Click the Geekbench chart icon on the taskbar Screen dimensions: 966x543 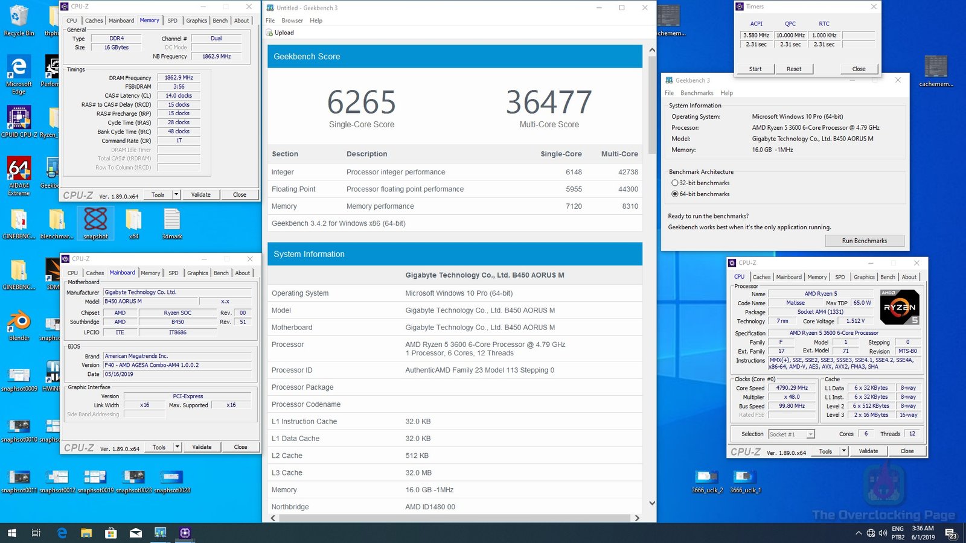click(x=160, y=533)
